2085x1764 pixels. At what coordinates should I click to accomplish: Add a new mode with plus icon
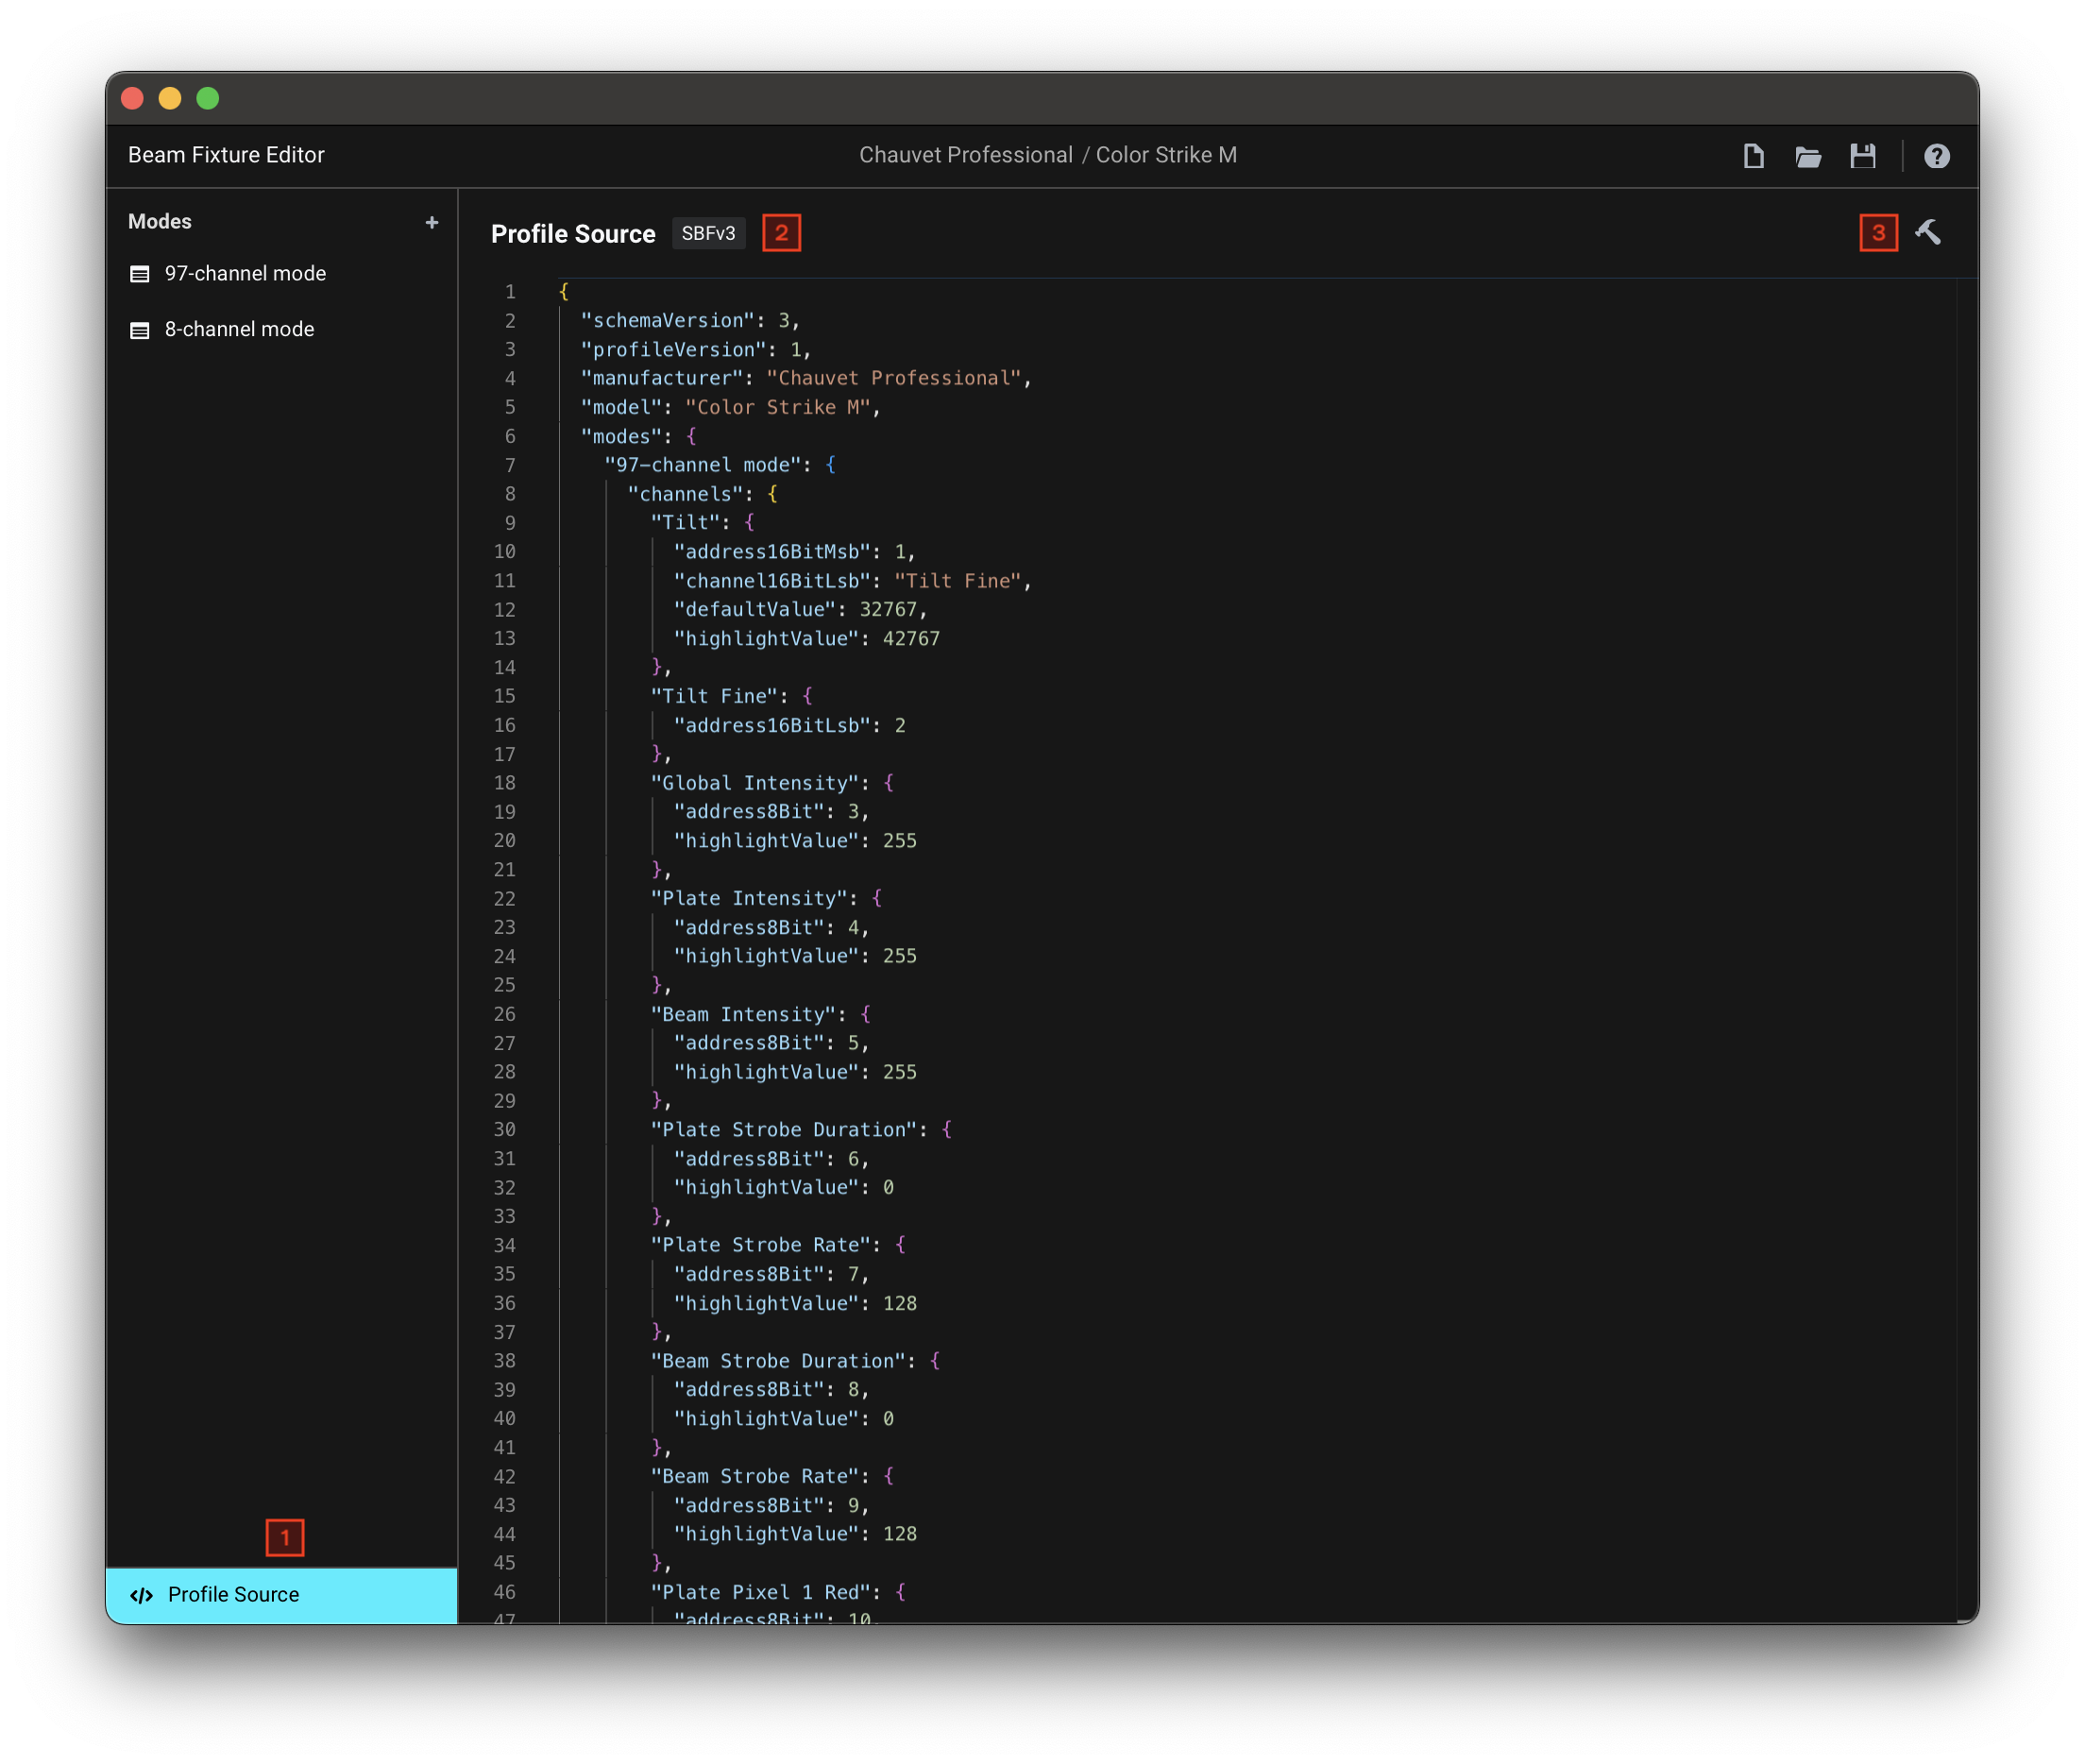click(432, 222)
